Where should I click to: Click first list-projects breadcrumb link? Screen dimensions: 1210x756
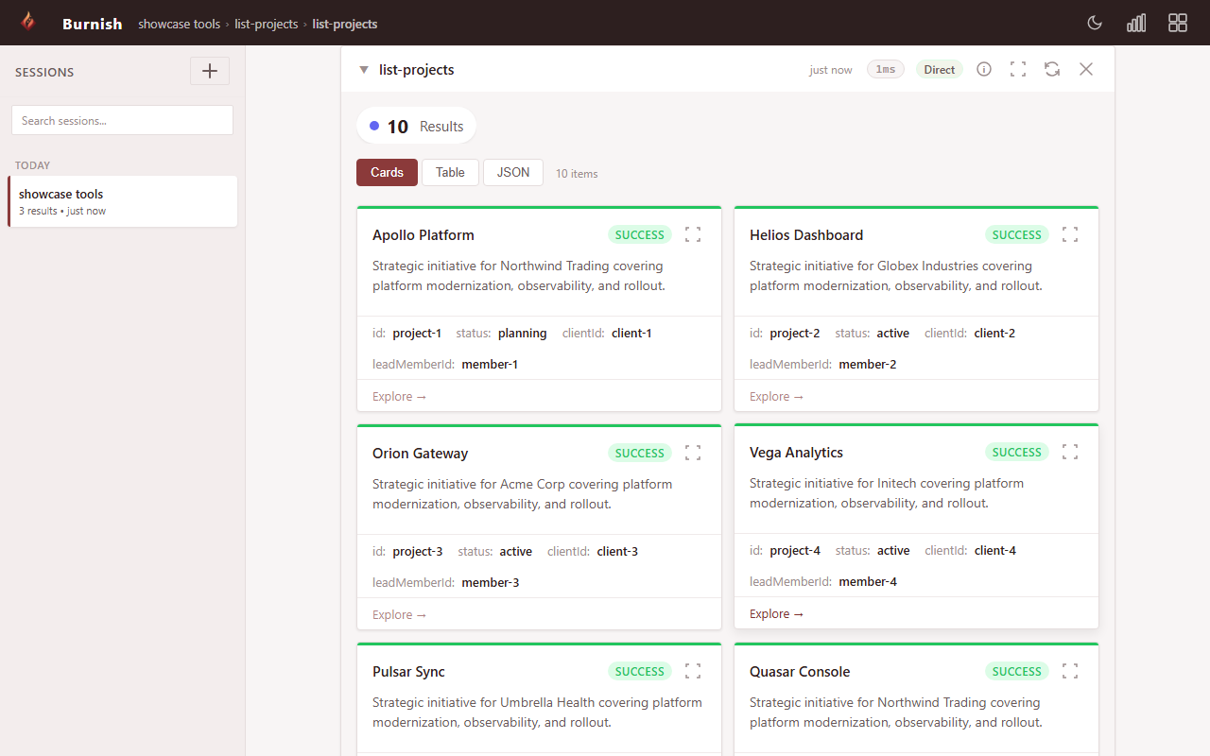267,24
